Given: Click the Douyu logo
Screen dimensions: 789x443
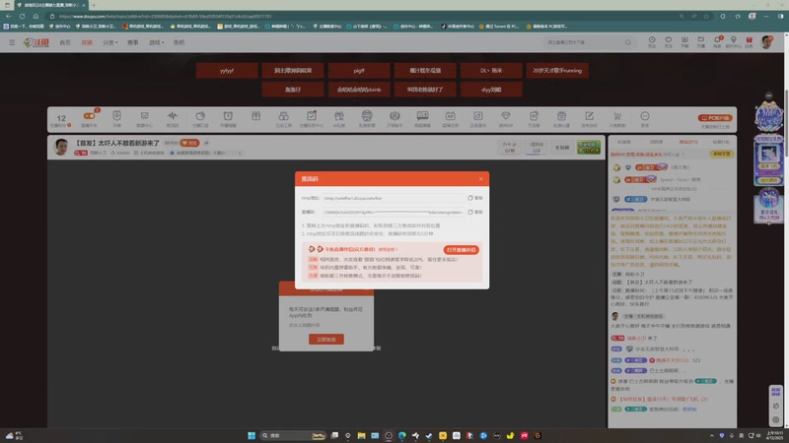Looking at the screenshot, I should [x=36, y=42].
